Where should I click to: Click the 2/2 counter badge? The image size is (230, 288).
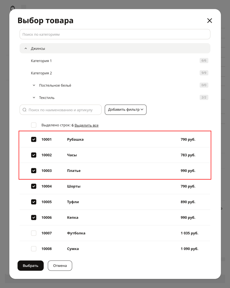click(204, 97)
